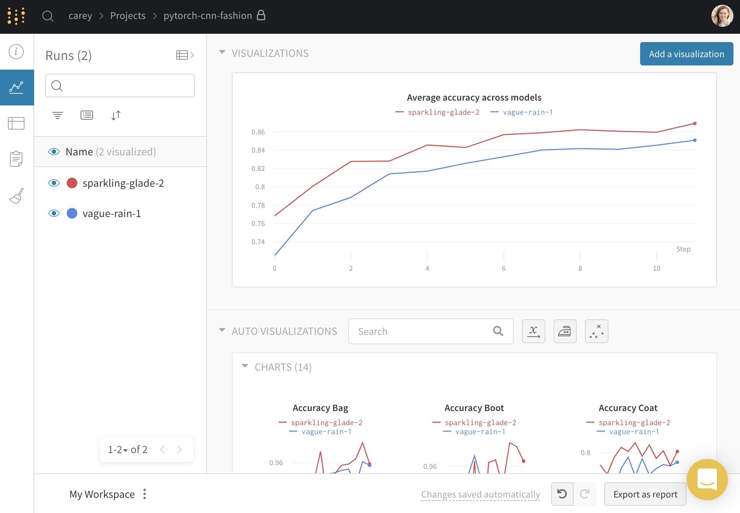The width and height of the screenshot is (740, 513).
Task: Open My Workspace options menu
Action: point(145,494)
